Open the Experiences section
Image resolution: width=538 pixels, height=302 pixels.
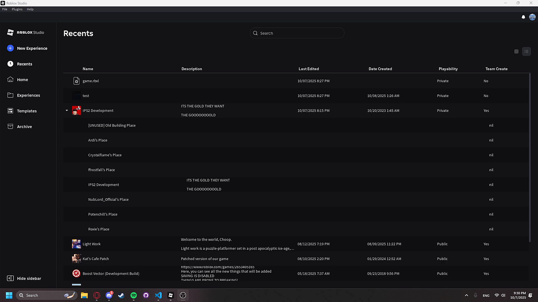tap(27, 95)
